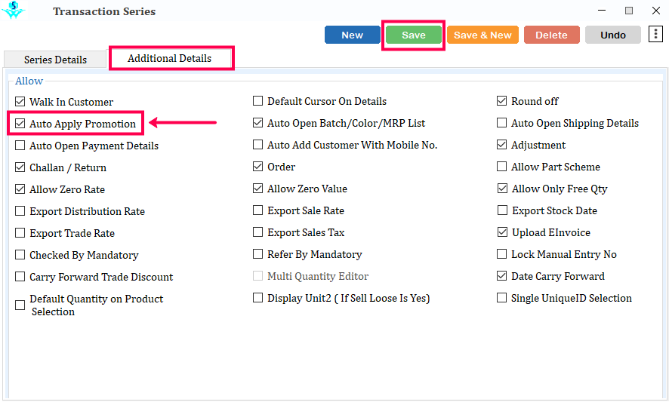Enable Lock Manual Entry No
The image size is (669, 402).
click(501, 254)
